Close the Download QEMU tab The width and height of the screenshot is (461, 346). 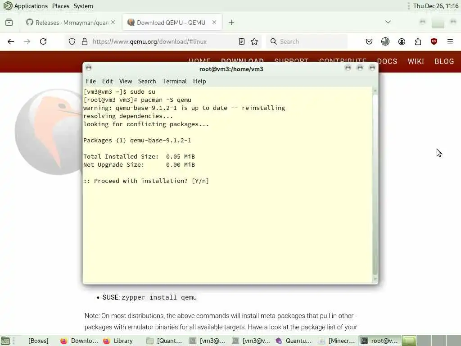pyautogui.click(x=214, y=23)
